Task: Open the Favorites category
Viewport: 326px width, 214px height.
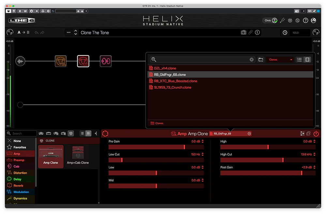Action: (20, 147)
